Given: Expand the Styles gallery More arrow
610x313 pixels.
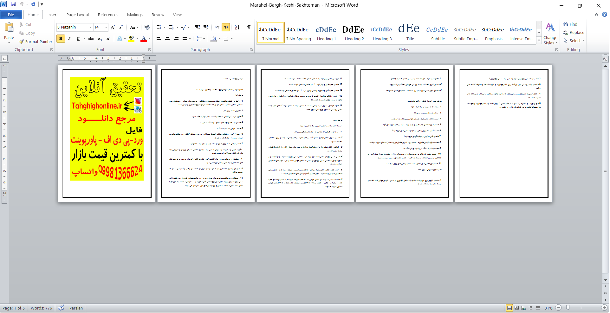Looking at the screenshot, I should point(539,41).
